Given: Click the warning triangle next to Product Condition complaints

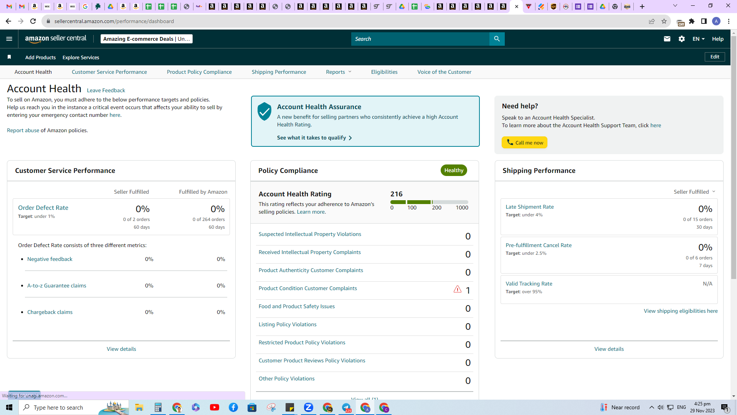Looking at the screenshot, I should [457, 289].
